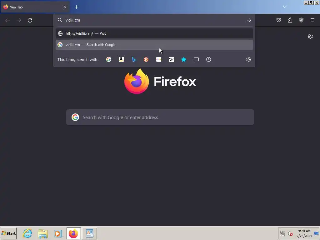Search this time with Bing
Viewport: 320px width, 240px height.
point(134,59)
